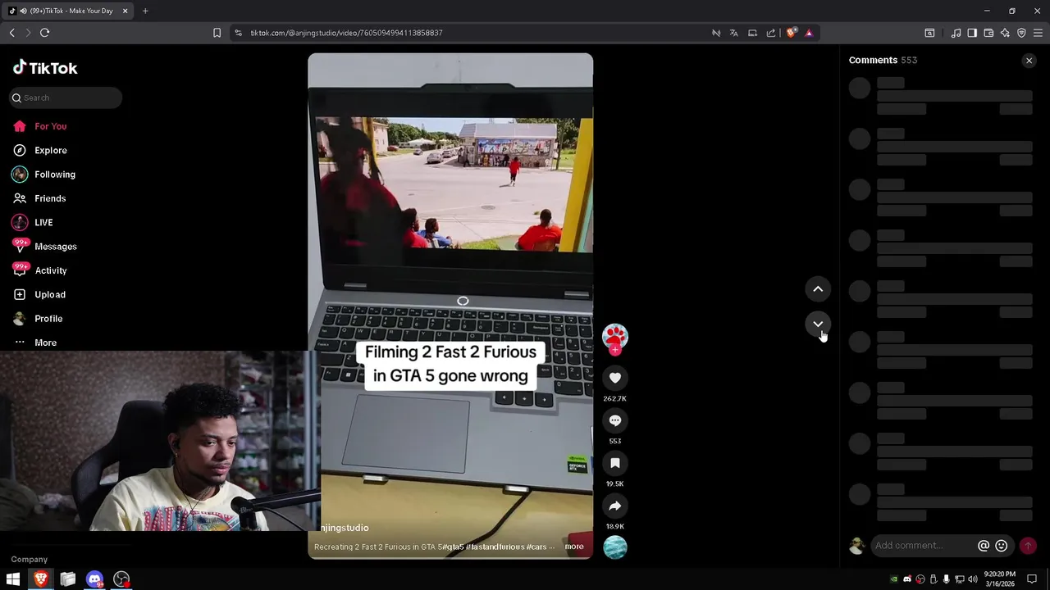Viewport: 1050px width, 590px height.
Task: Open the emoji picker in the comment box
Action: point(1002,546)
